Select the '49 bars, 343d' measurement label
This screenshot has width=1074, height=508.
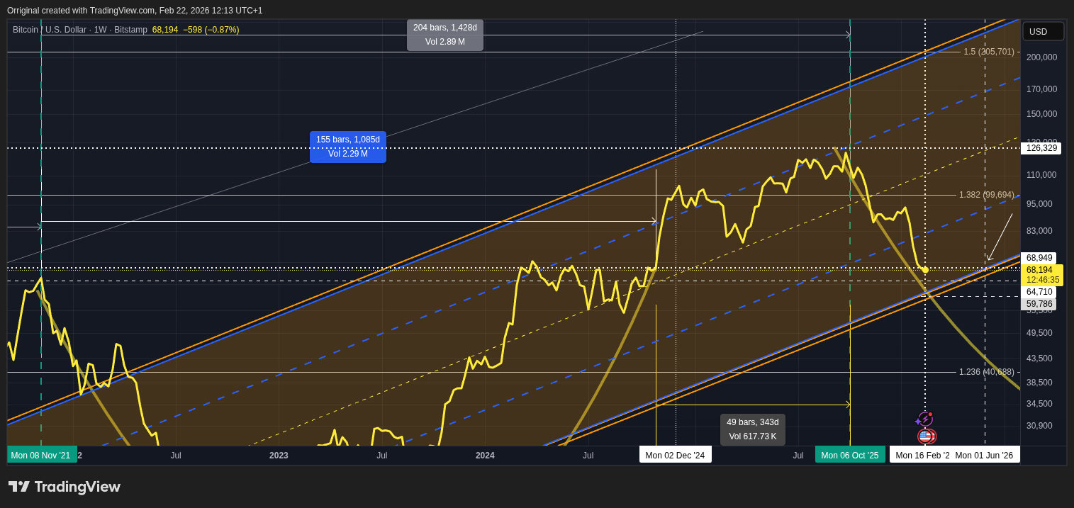click(x=753, y=429)
